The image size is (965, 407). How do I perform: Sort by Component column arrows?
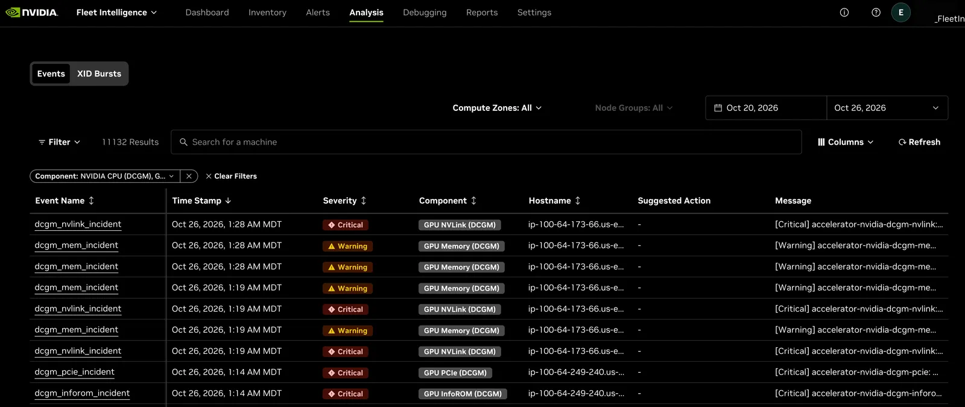(x=473, y=201)
